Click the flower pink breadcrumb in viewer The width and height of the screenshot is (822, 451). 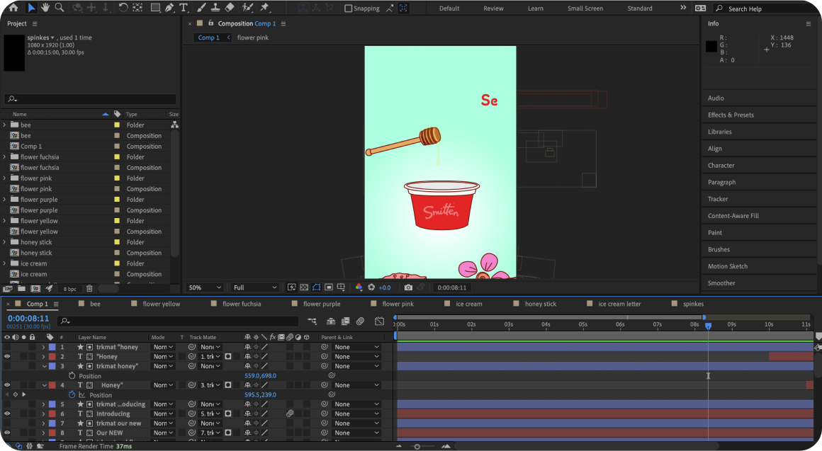tap(253, 38)
